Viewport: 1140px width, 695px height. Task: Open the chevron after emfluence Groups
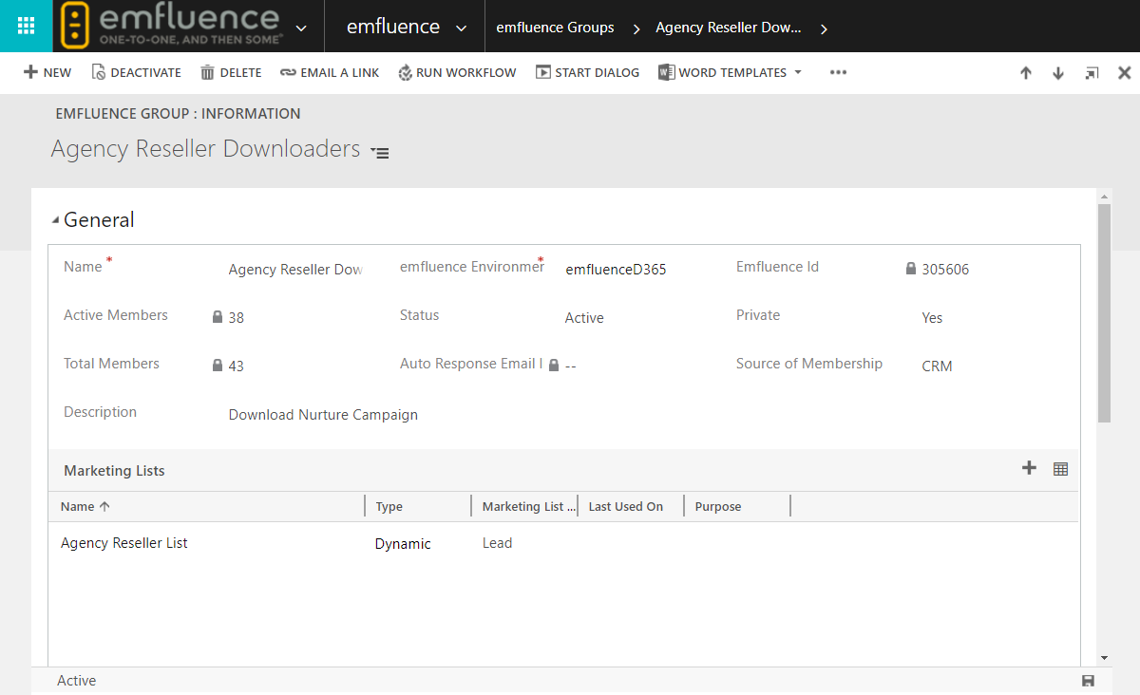636,28
